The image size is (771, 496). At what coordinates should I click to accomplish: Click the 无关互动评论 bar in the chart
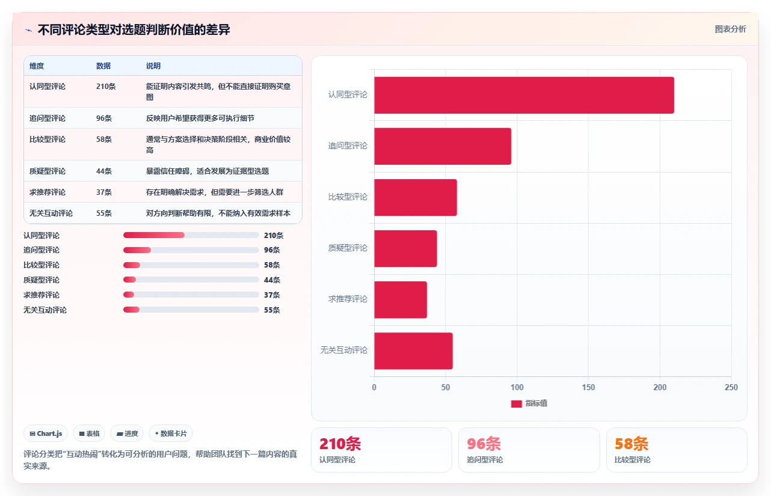[413, 351]
